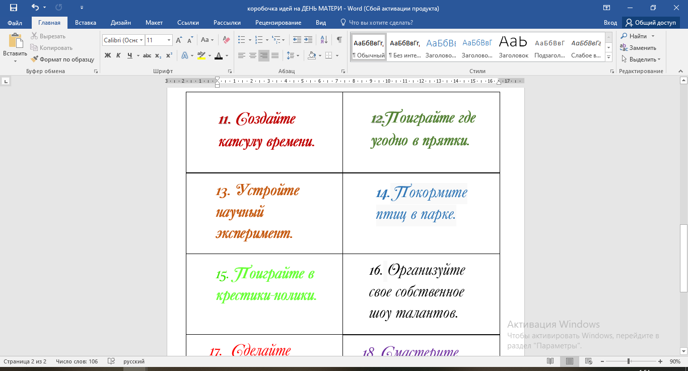The image size is (688, 371).
Task: Click the Format Painter (Формат по образцу) button
Action: 62,59
